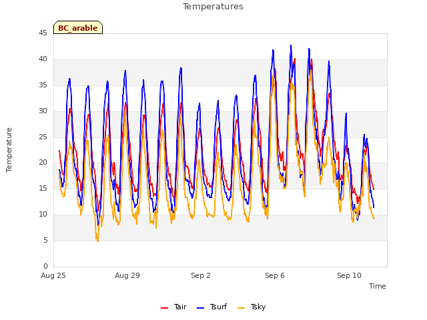Click the 5 y-axis tick label
Viewport: 427px width, 320px height.
tap(45, 240)
